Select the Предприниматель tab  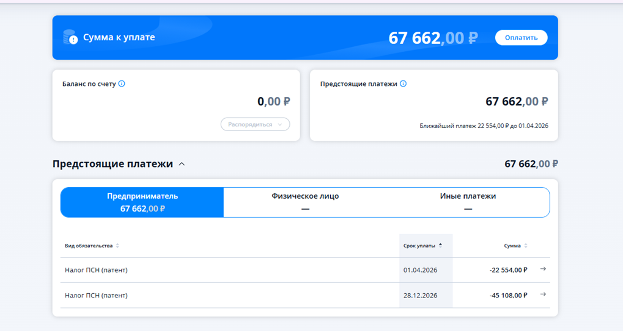pos(142,202)
